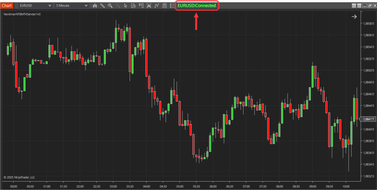Select the cursor pointer tool
The height and width of the screenshot is (190, 377).
point(125,6)
